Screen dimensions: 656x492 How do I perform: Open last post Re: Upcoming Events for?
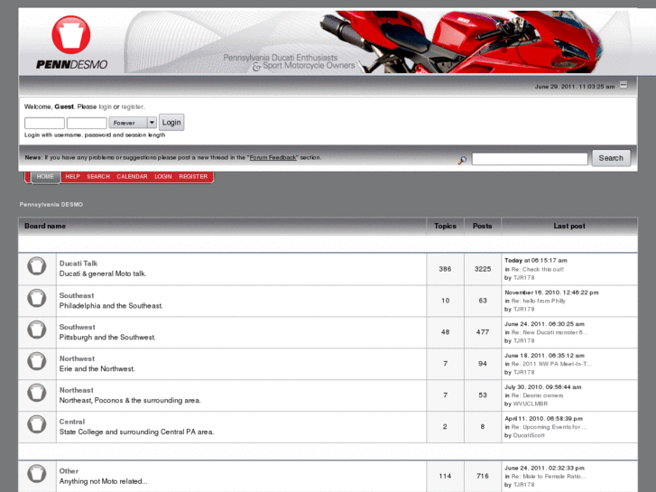click(549, 427)
